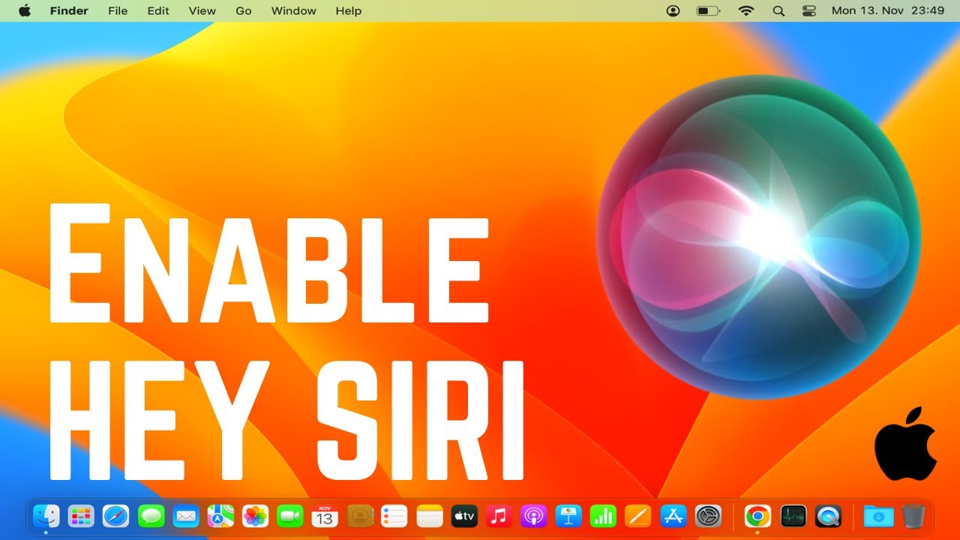Open Spotlight search
The image size is (960, 540).
pos(778,10)
